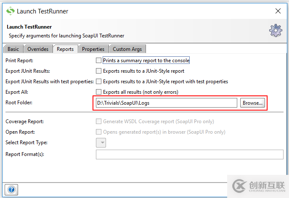Open the Overrides tab
The height and width of the screenshot is (198, 289).
point(38,49)
